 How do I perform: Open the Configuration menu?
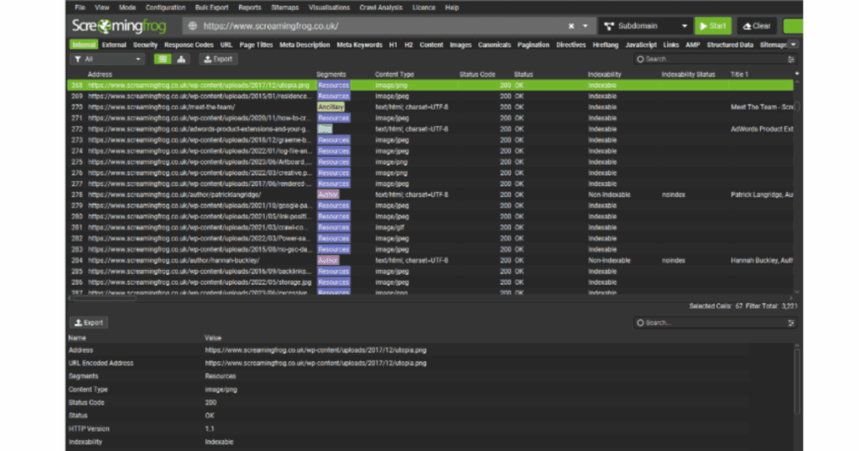(165, 8)
